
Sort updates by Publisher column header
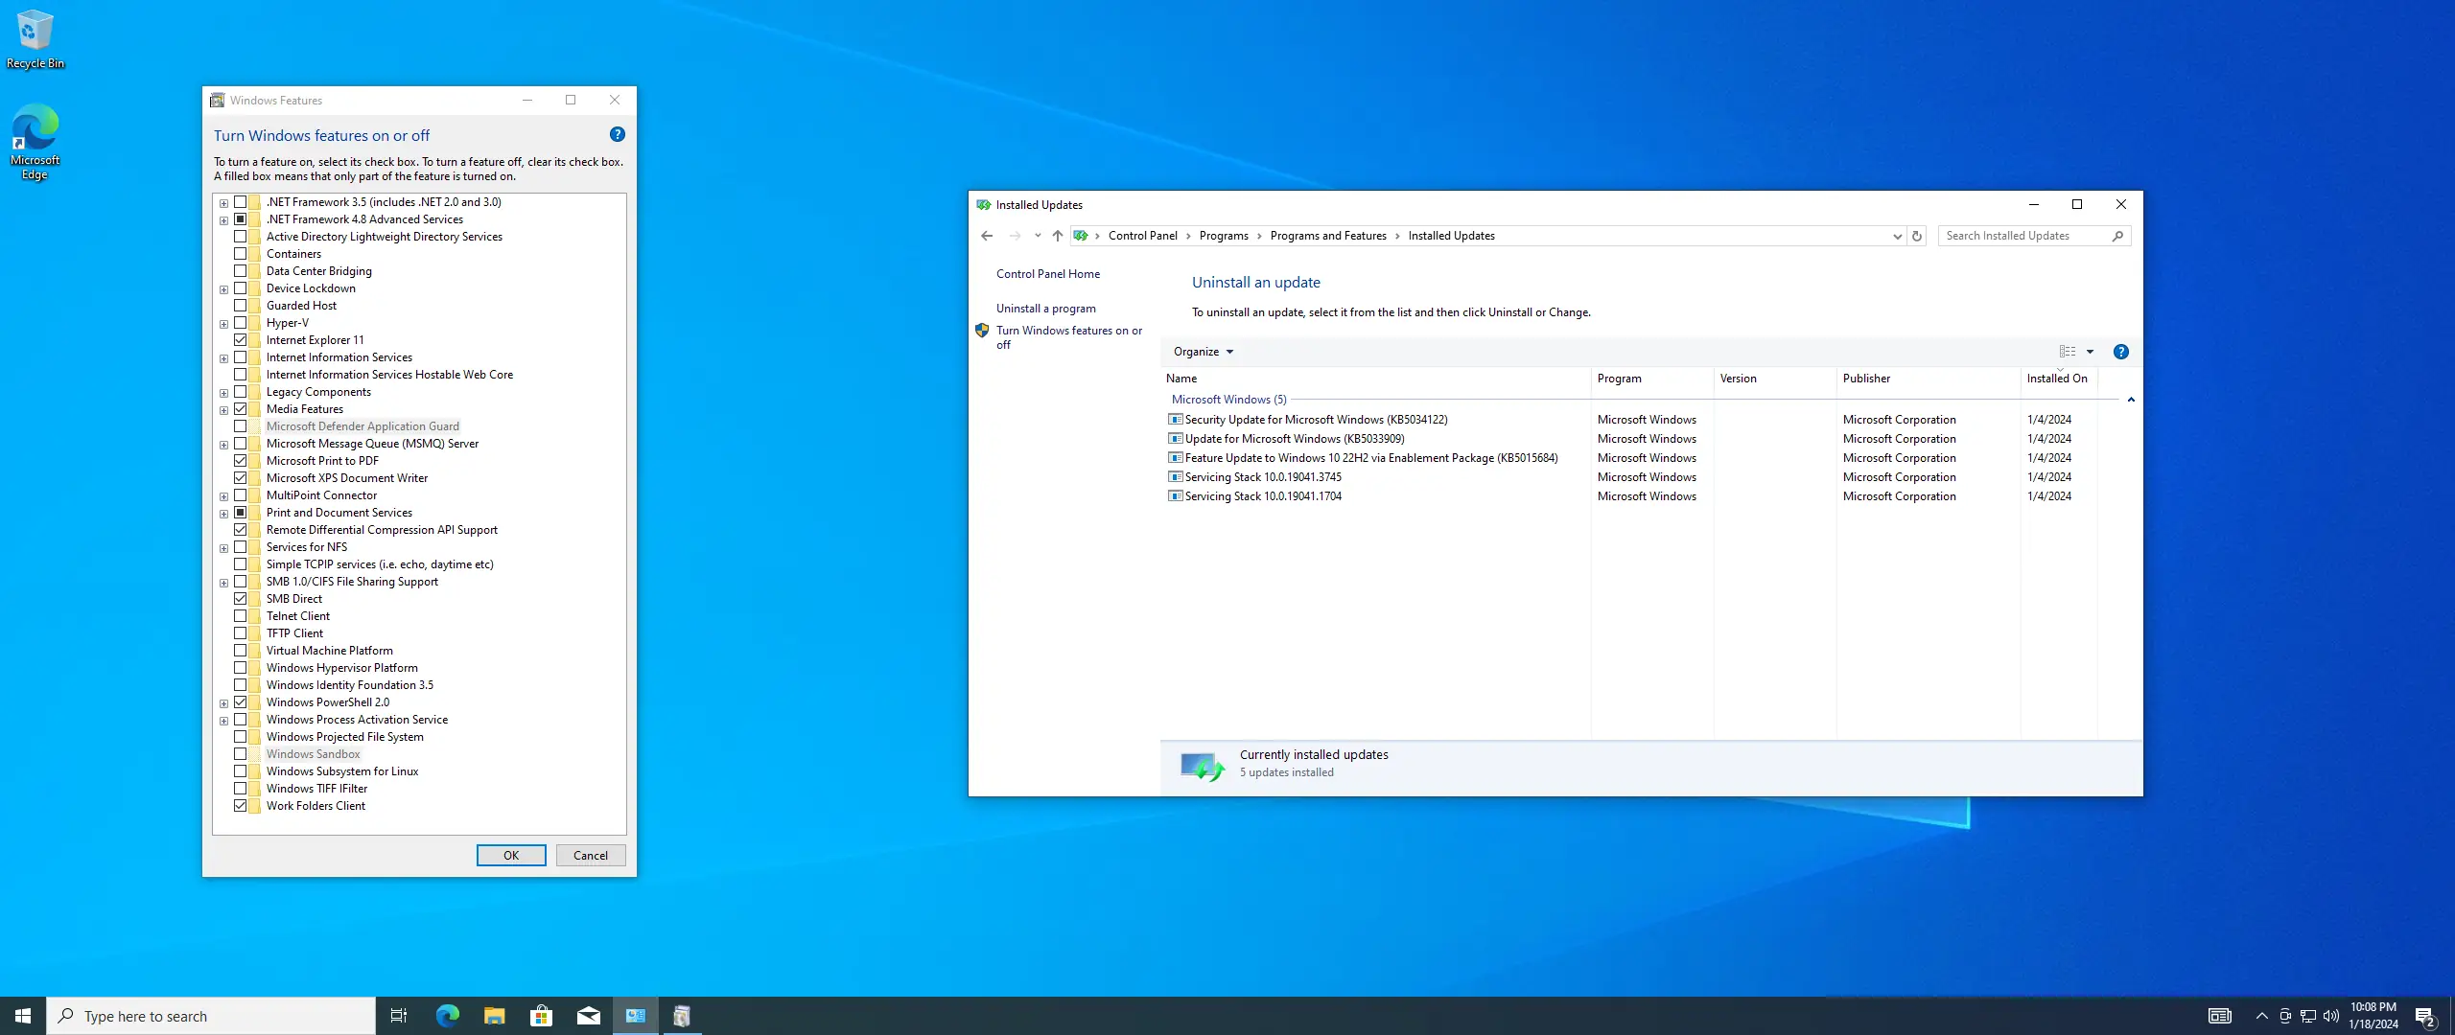click(x=1866, y=379)
